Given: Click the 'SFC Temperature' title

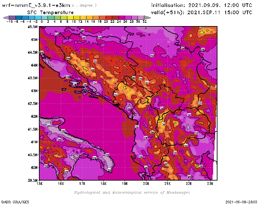Looking at the screenshot, I should (x=50, y=13).
